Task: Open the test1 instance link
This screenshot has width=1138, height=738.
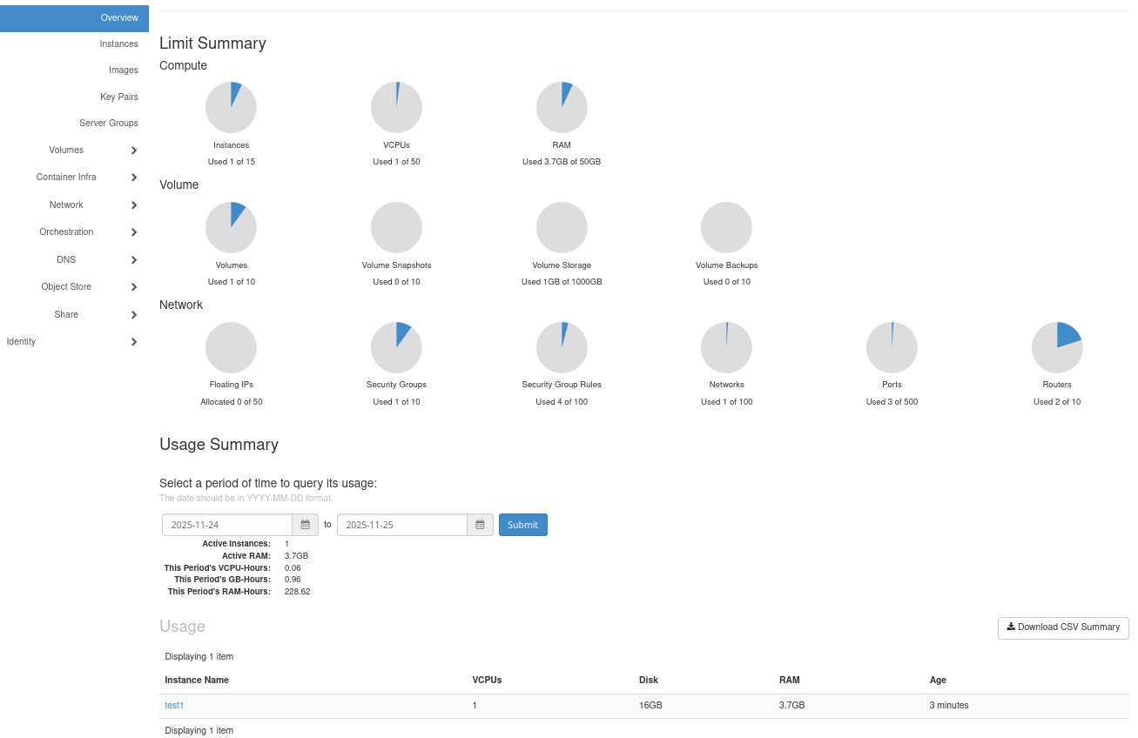Action: tap(174, 706)
